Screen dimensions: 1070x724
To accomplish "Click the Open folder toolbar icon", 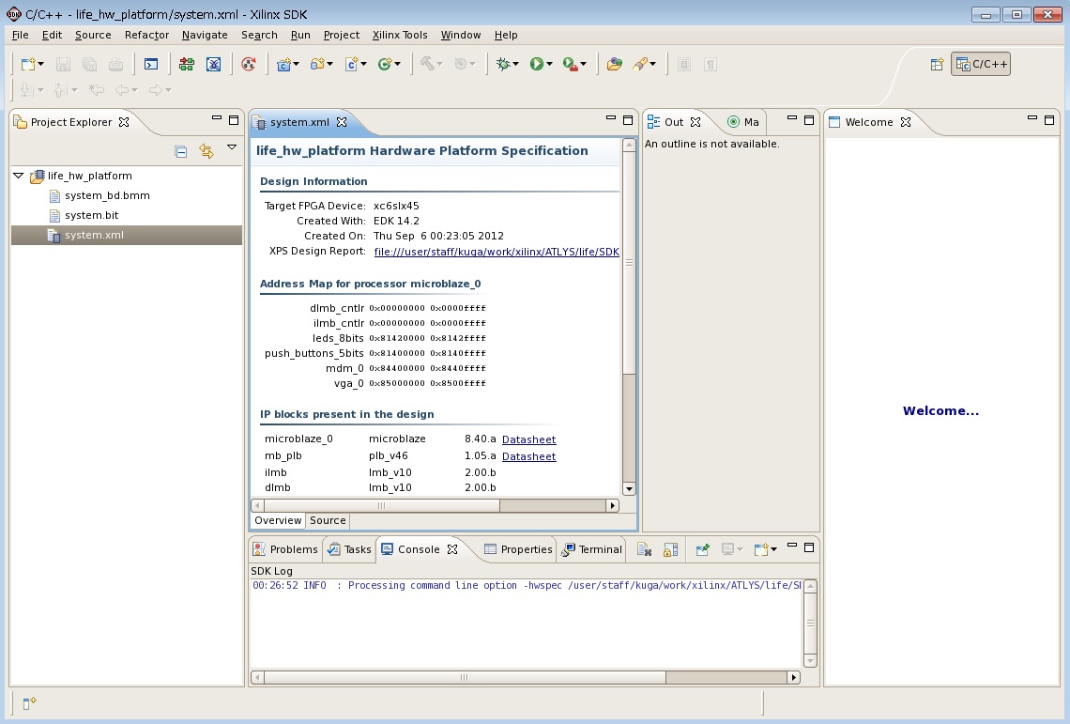I will (x=614, y=64).
